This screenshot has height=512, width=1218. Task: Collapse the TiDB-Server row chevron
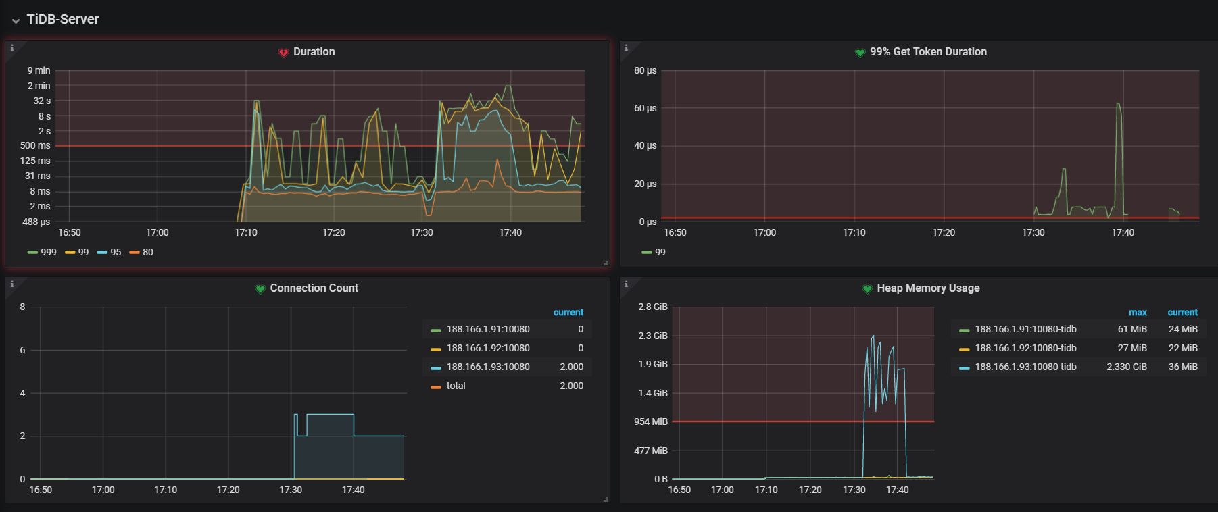(16, 20)
